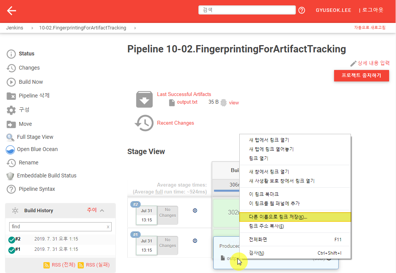Expand the breadcrumb arrow after Jenkins
This screenshot has width=396, height=273.
(32, 28)
